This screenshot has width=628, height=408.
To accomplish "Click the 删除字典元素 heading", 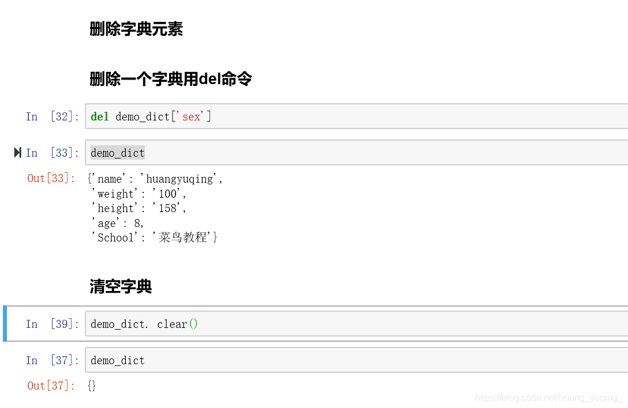I will tap(136, 29).
